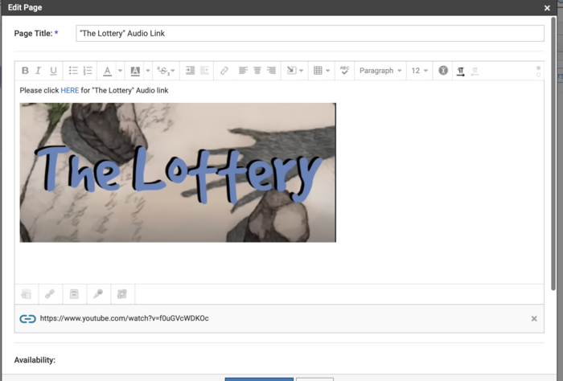
Task: Run the spell checker
Action: coord(344,71)
